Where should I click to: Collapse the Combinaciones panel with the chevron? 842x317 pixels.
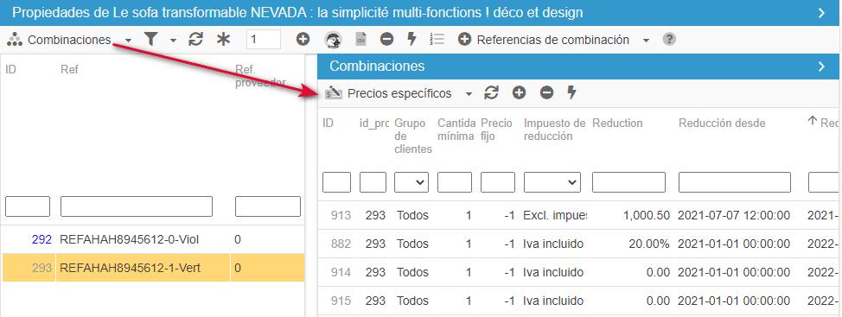coord(821,67)
